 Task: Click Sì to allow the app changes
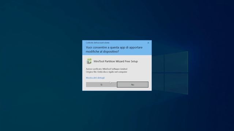point(101,84)
